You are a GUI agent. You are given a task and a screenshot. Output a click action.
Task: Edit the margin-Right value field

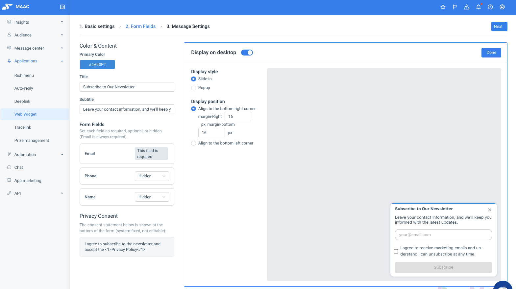tap(238, 117)
